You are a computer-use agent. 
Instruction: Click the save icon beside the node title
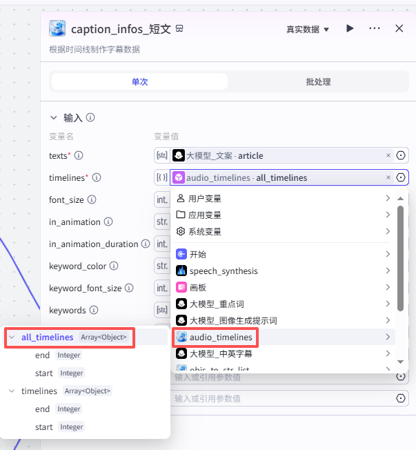[x=179, y=29]
